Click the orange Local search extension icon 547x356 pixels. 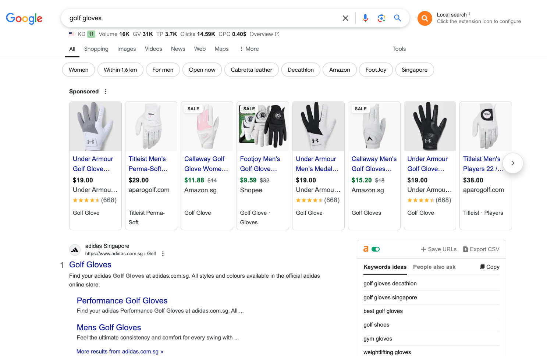(425, 18)
